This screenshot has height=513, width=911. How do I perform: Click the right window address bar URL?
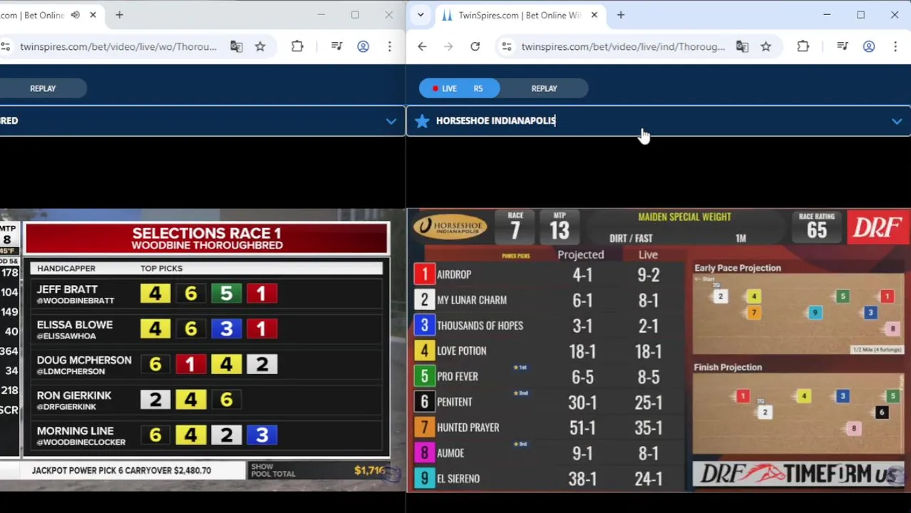click(622, 46)
